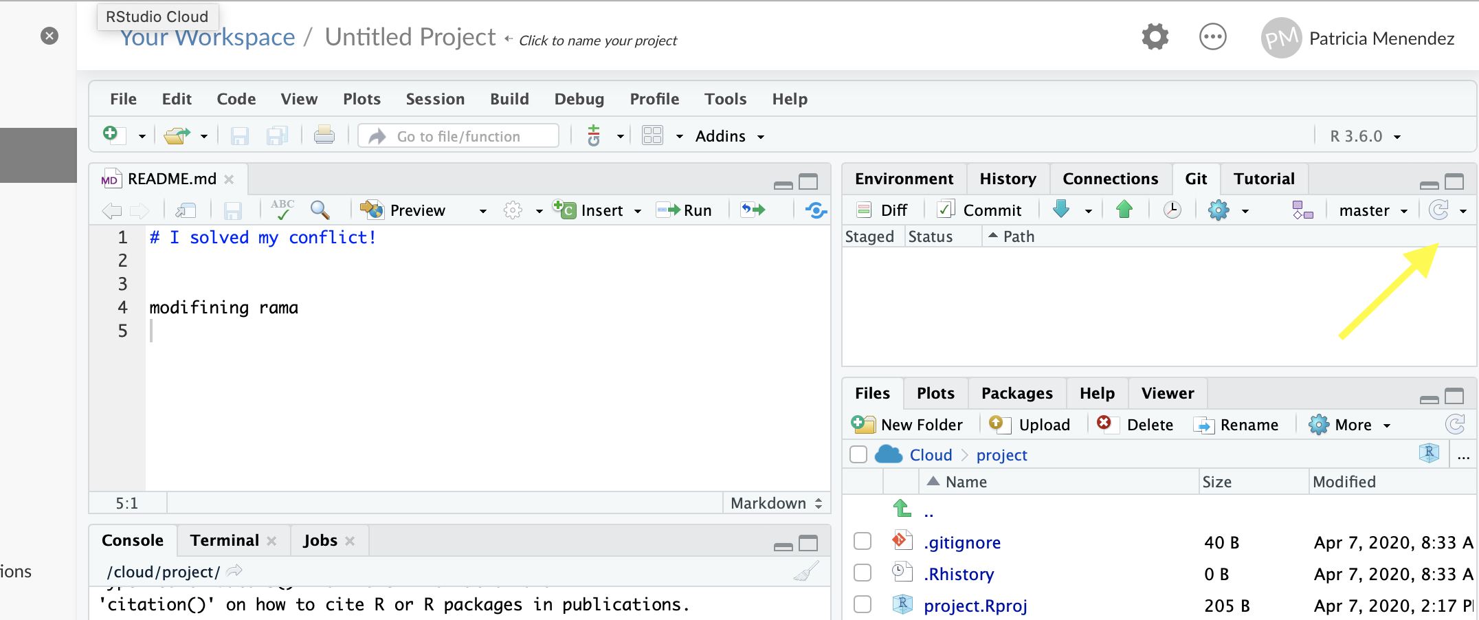Click the spell check ABC icon
1479x620 pixels.
(282, 210)
